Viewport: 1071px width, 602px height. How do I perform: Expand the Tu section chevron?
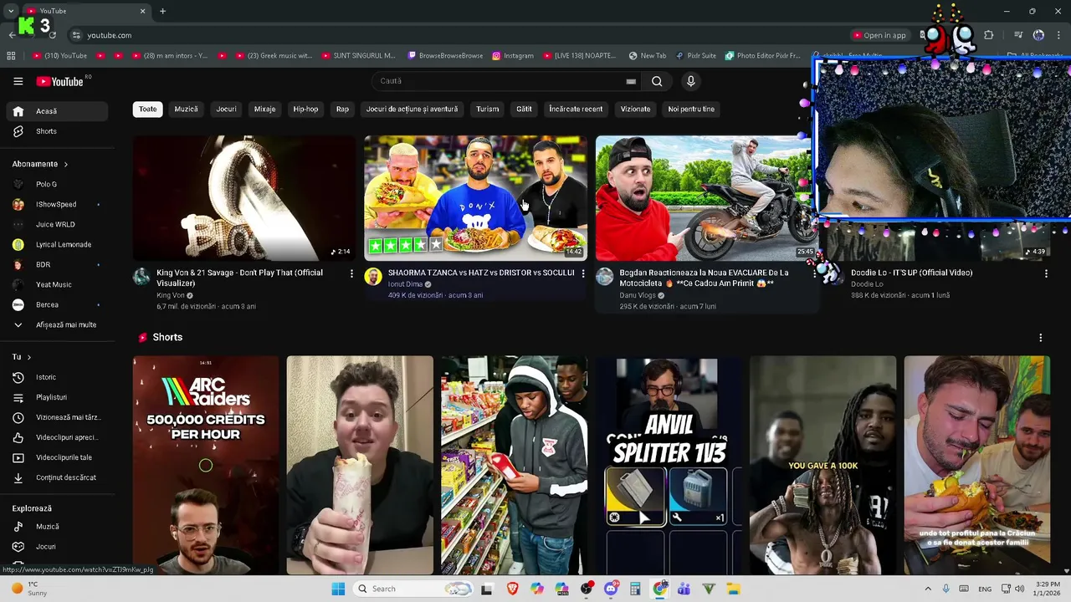coord(28,357)
